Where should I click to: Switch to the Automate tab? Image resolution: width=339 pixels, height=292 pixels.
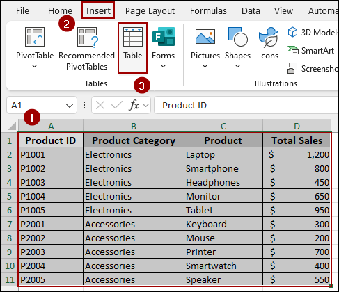323,10
